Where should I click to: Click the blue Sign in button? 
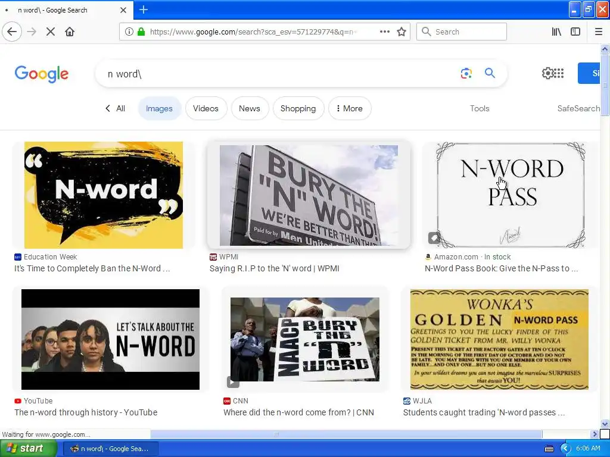tap(589, 73)
